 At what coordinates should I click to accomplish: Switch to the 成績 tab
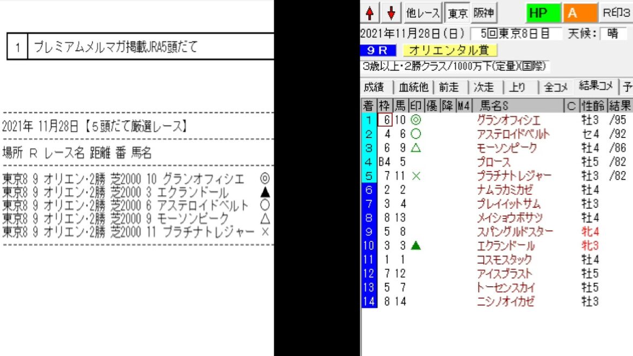pyautogui.click(x=374, y=87)
